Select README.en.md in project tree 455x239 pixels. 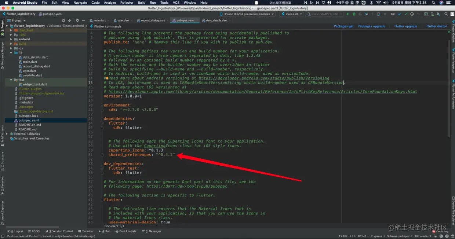click(29, 125)
